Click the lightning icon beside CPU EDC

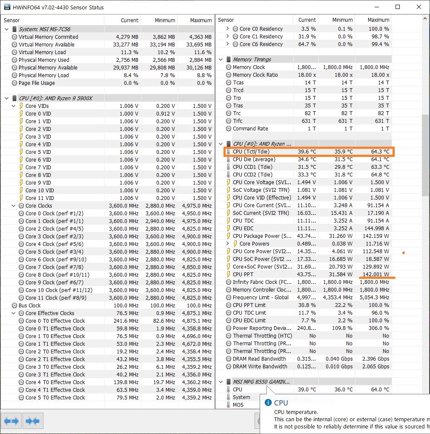[x=228, y=229]
